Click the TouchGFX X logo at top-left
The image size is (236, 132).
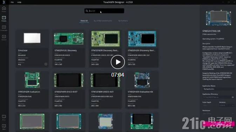click(x=4, y=2)
